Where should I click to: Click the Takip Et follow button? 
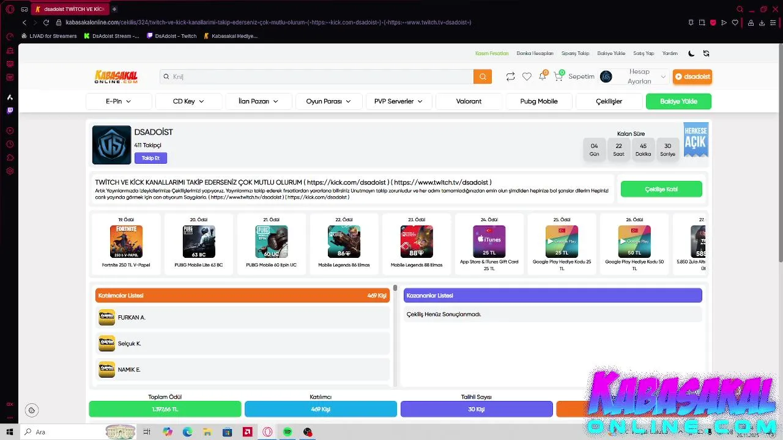click(150, 158)
